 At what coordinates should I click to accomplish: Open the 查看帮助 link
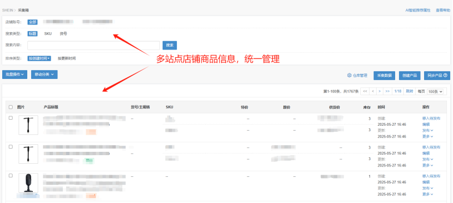click(443, 10)
